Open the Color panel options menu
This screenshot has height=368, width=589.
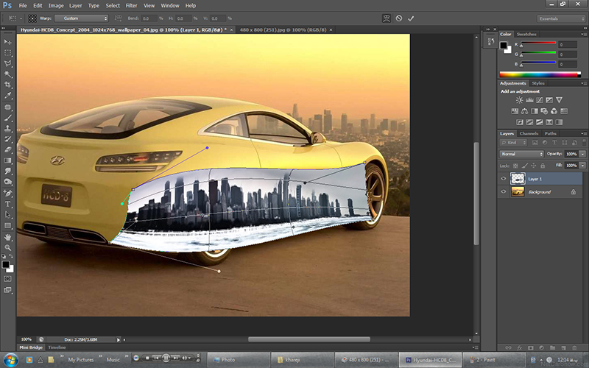[x=584, y=34]
